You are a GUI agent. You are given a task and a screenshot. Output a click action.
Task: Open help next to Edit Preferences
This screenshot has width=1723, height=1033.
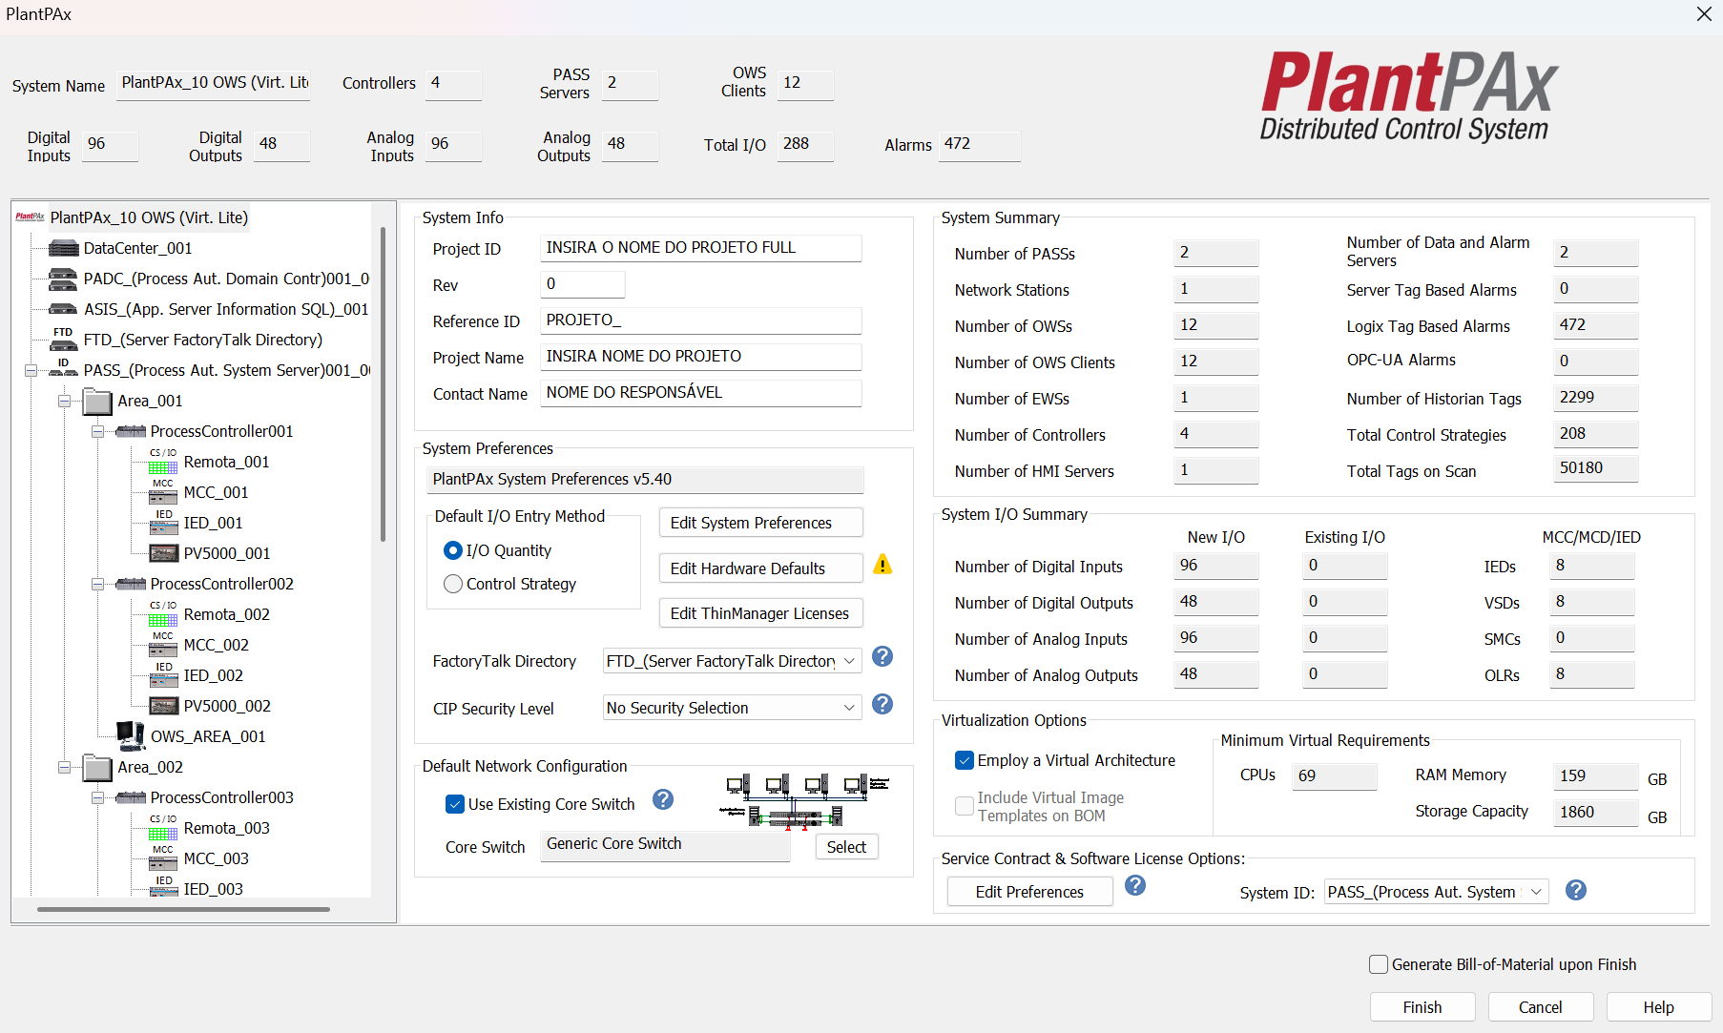(1135, 885)
